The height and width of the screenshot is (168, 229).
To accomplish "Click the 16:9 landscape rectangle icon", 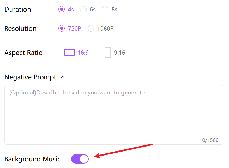I will click(x=69, y=53).
